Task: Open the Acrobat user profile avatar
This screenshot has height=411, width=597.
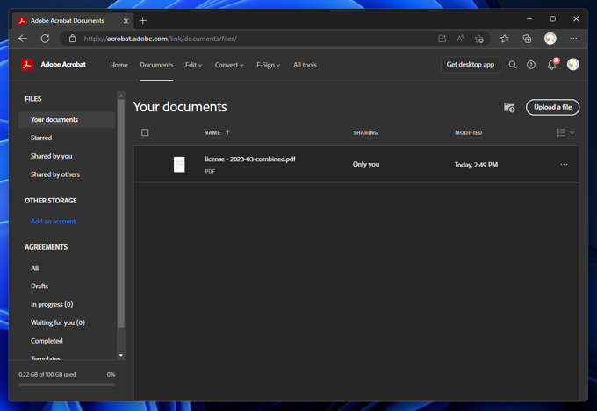Action: [573, 65]
